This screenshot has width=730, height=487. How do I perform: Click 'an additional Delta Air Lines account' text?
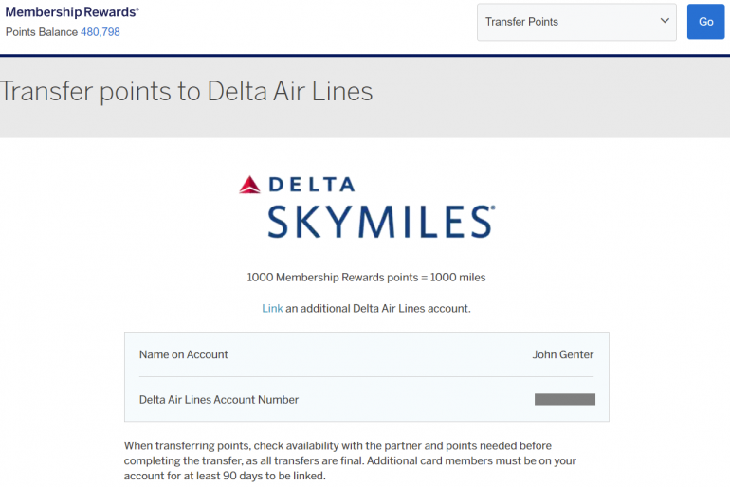(378, 308)
